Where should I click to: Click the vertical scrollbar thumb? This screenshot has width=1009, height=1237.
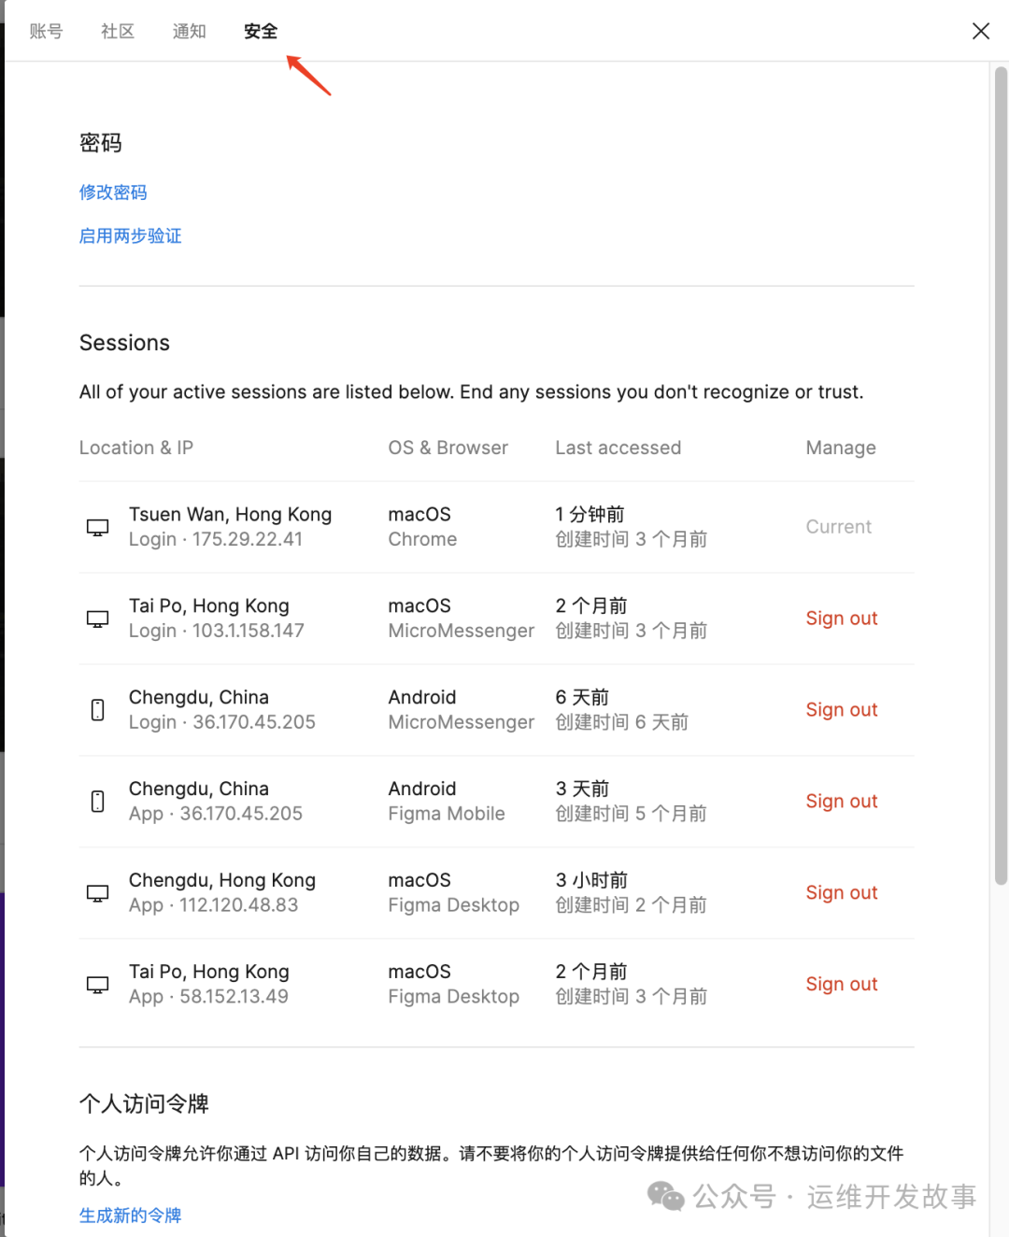tap(1001, 475)
